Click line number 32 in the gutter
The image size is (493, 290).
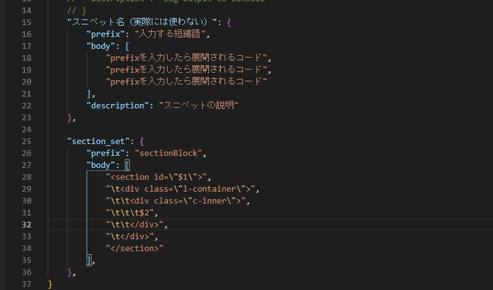tap(26, 224)
